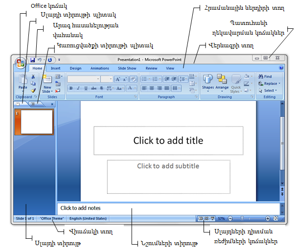
Task: Open slide Layout dropdown
Action: pos(59,77)
